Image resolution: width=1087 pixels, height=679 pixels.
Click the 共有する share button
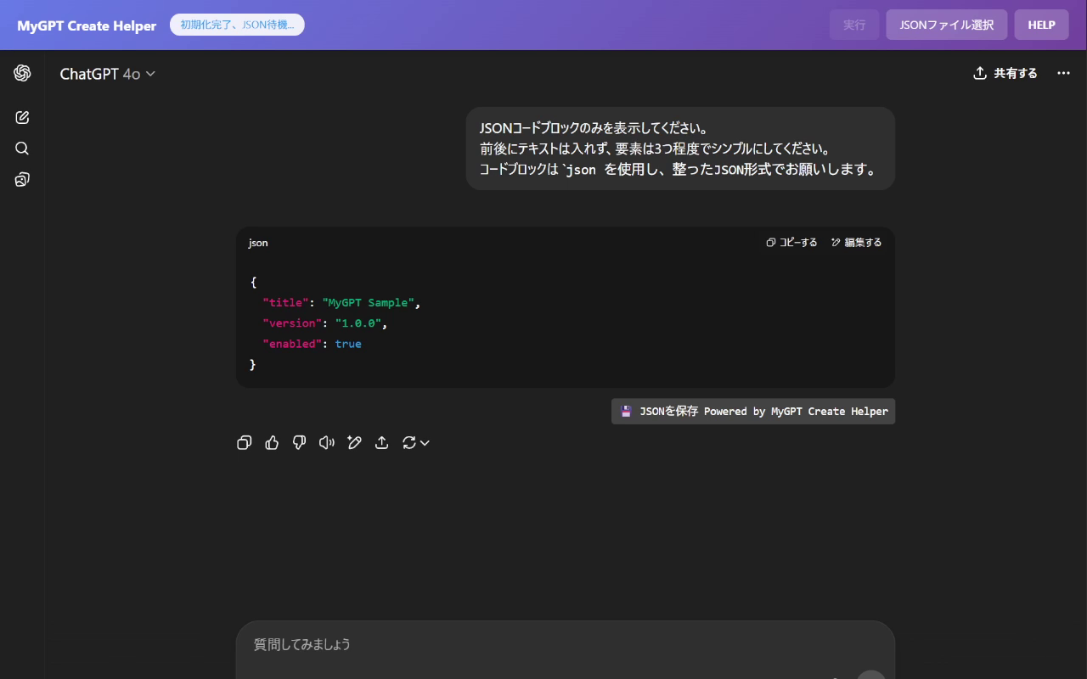[x=1005, y=73]
